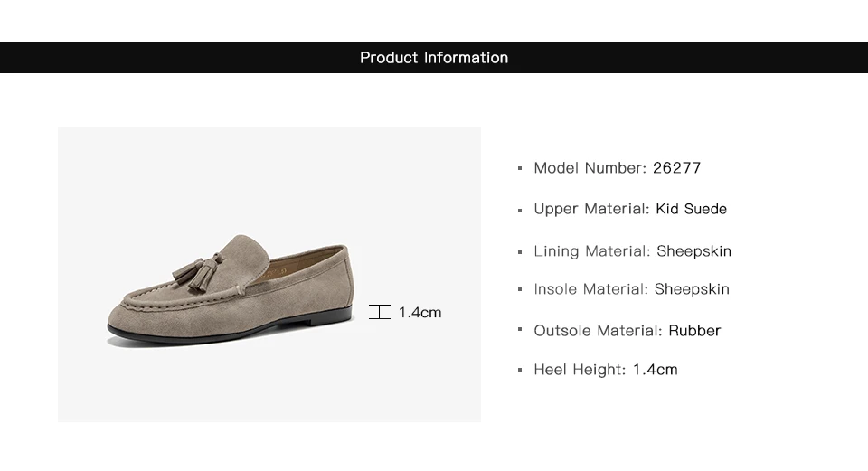Select the Kid Suede material value
This screenshot has width=868, height=471.
coord(692,209)
